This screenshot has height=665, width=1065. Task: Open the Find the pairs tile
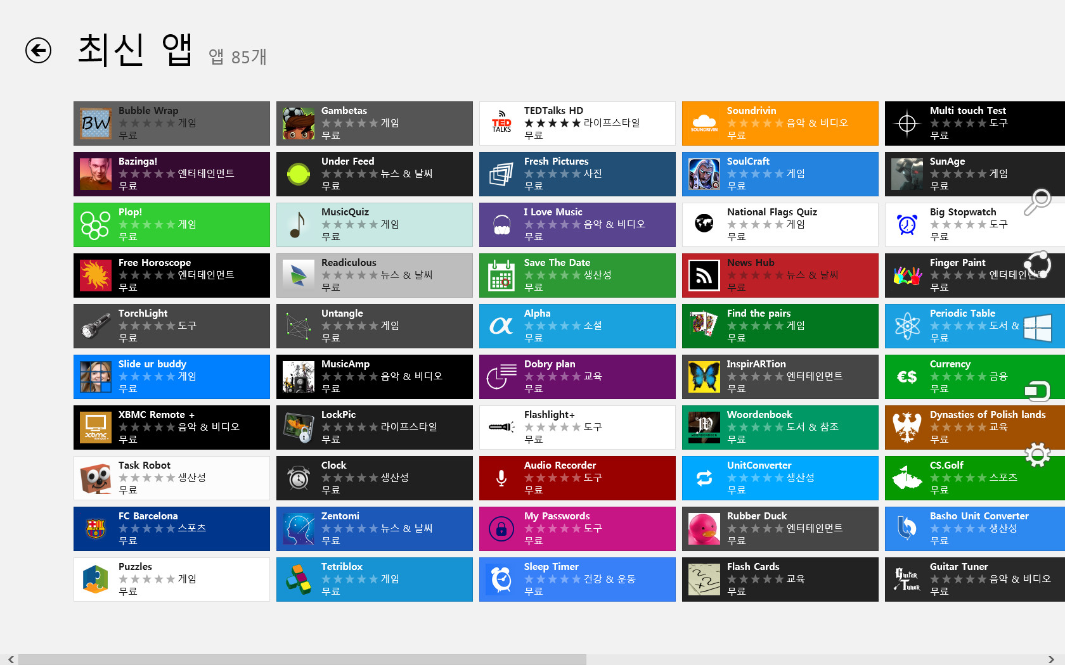pos(780,326)
